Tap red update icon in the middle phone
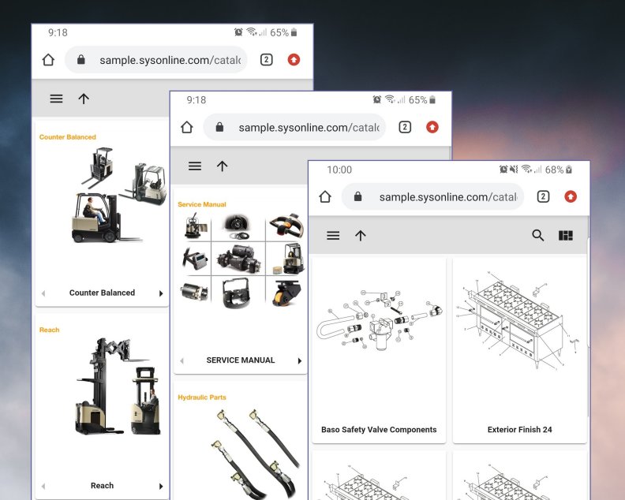This screenshot has height=500, width=625. coord(432,127)
